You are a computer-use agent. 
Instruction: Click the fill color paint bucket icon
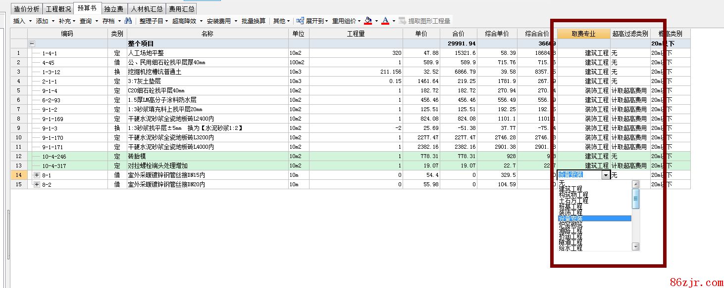click(x=367, y=21)
